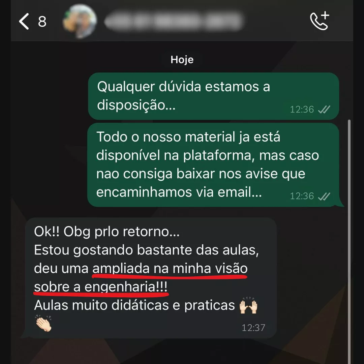Click the underlined text 'sobre a engenharia!!!'

pos(101,287)
